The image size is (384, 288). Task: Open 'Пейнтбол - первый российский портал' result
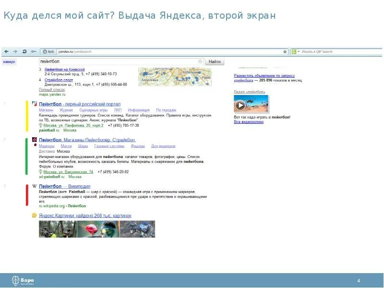click(80, 104)
